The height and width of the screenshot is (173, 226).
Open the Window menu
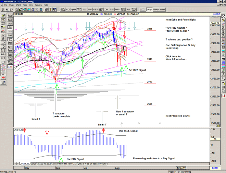point(38,5)
